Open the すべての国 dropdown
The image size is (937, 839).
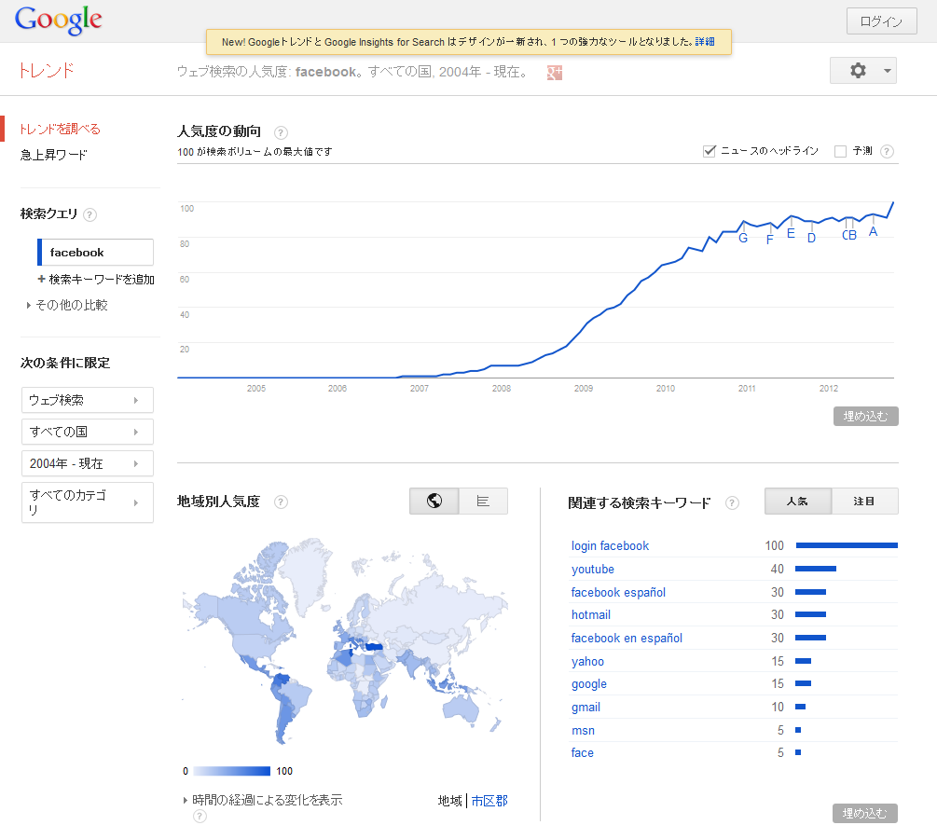coord(88,432)
